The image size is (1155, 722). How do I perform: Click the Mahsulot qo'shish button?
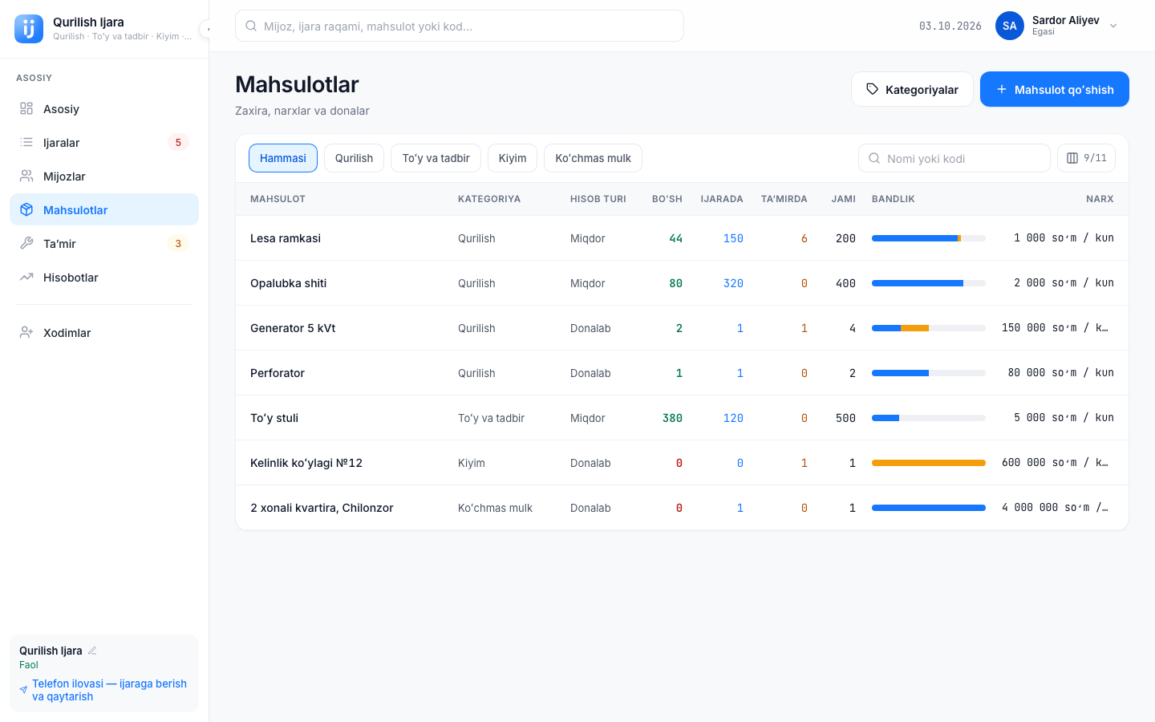pos(1055,89)
